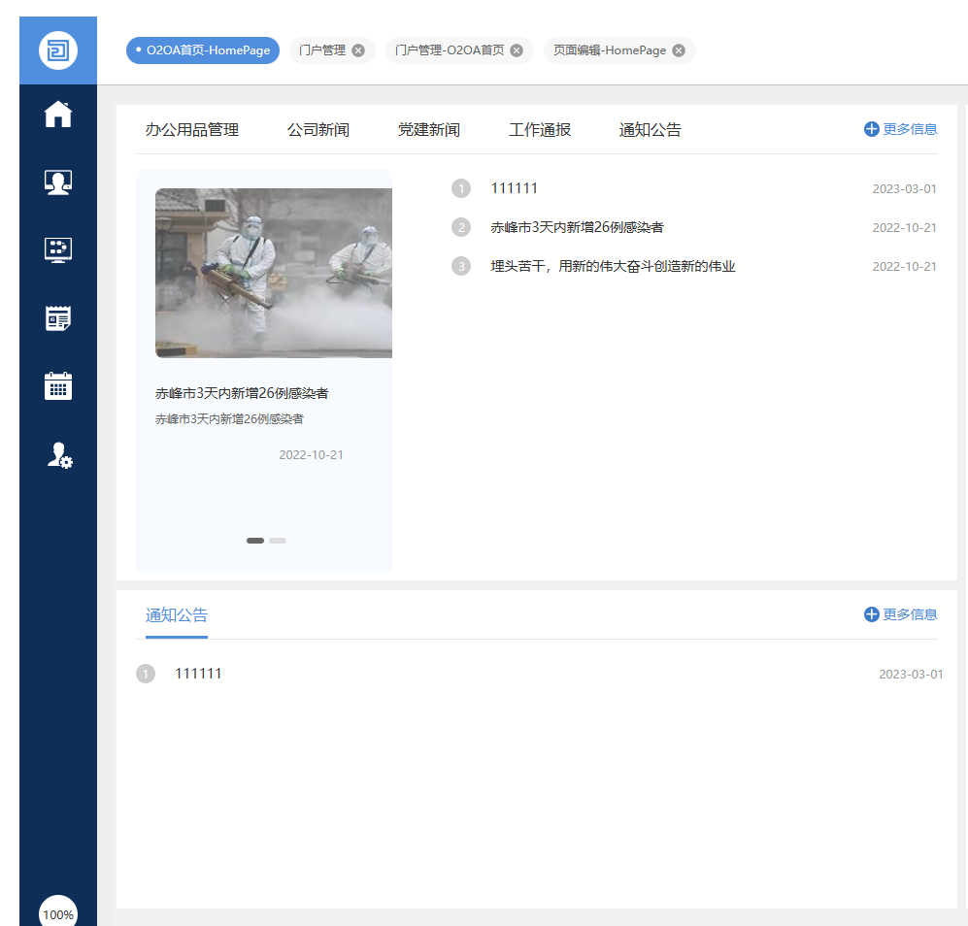Viewport: 968px width, 926px height.
Task: Click the monitor with person sidebar icon
Action: point(58,182)
